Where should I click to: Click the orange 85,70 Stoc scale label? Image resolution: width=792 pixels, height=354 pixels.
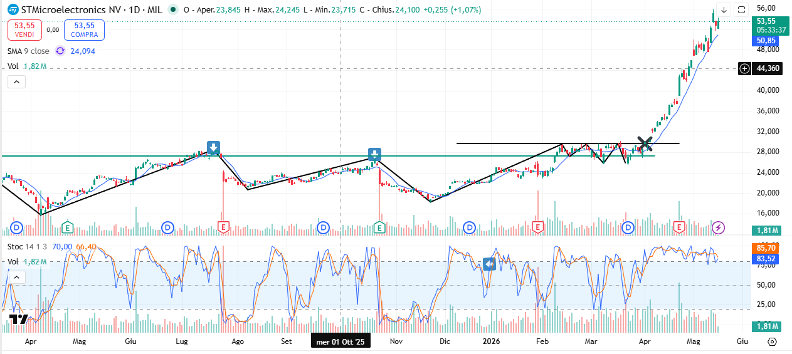point(766,248)
